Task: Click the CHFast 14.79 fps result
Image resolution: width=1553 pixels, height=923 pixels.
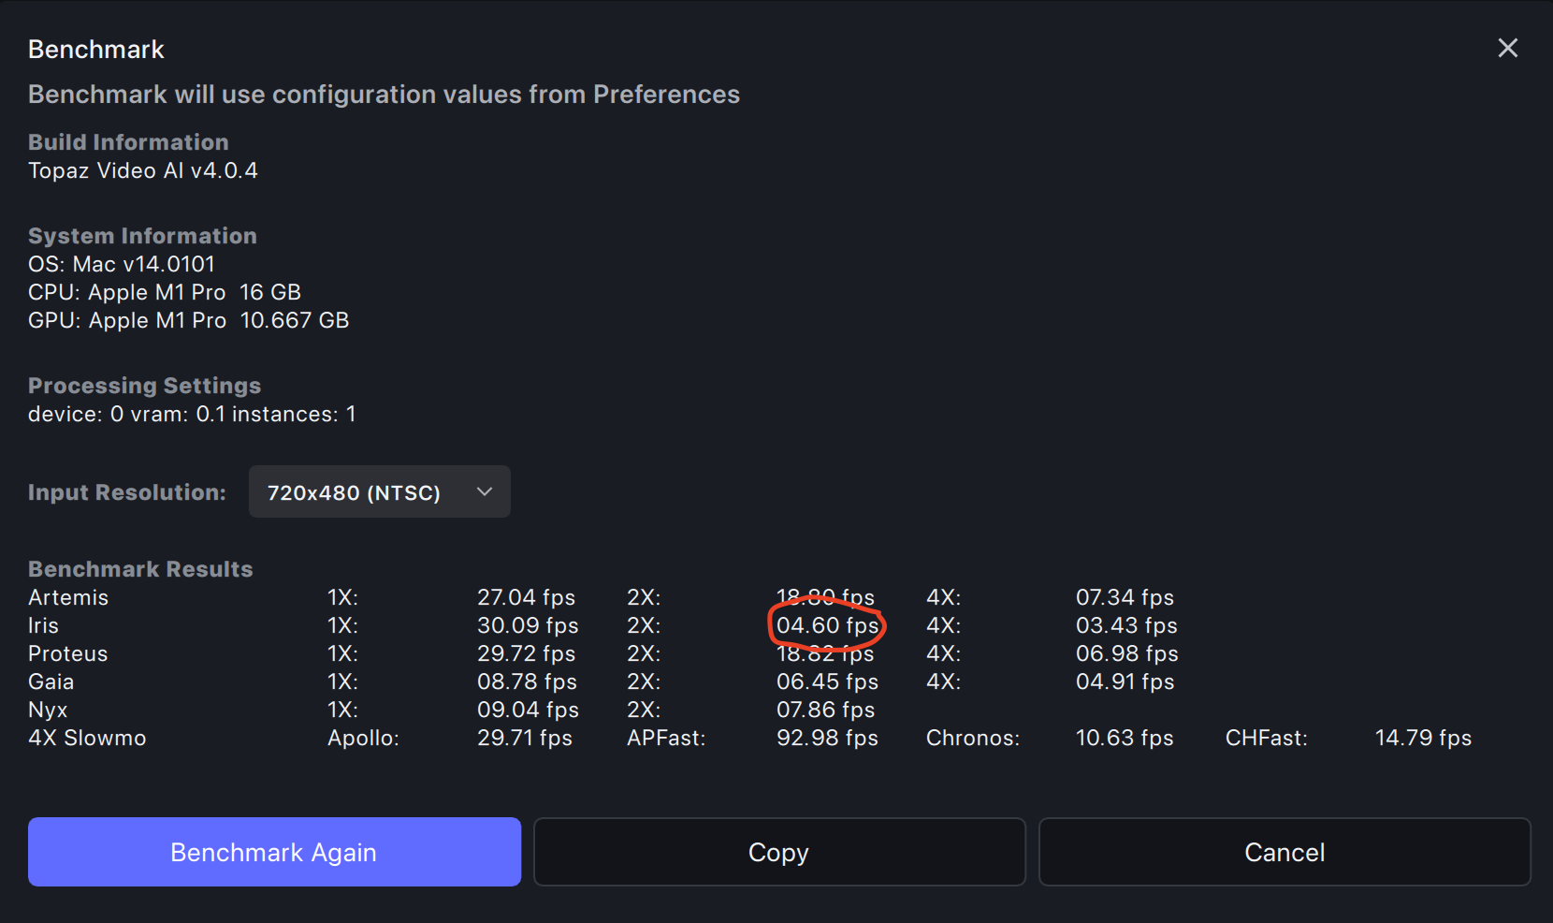Action: [x=1423, y=738]
